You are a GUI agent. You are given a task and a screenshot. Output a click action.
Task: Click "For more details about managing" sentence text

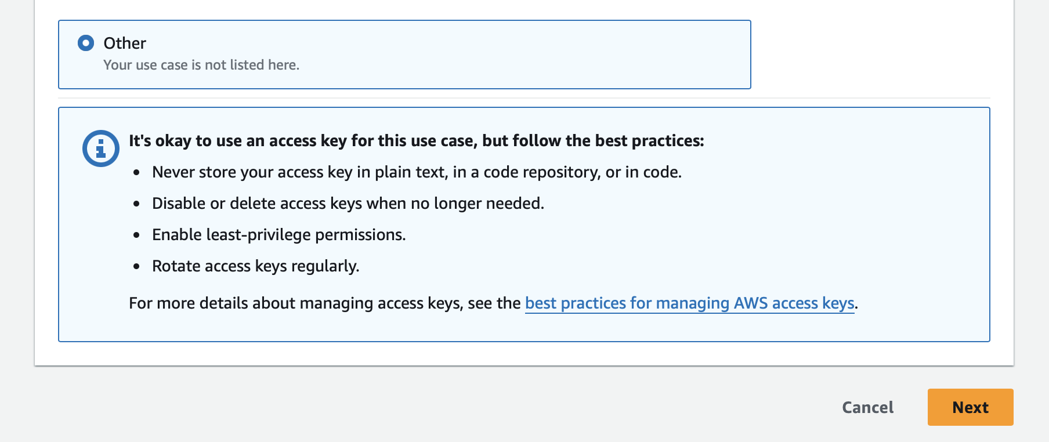[x=324, y=303]
